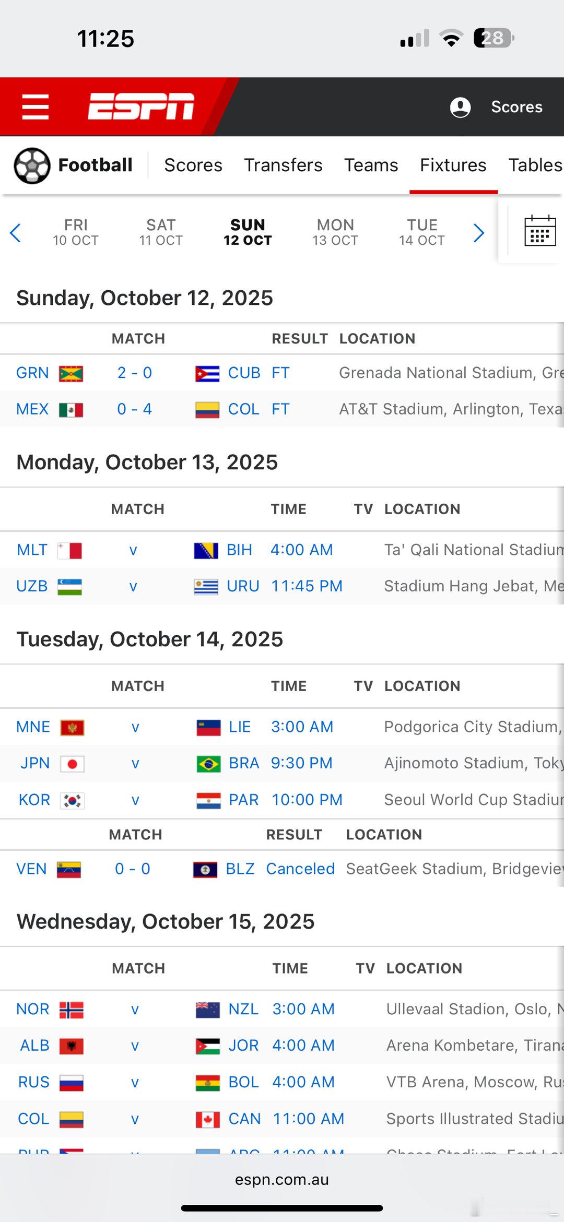Tap the ESPN logo
Image resolution: width=564 pixels, height=1222 pixels.
pyautogui.click(x=141, y=106)
